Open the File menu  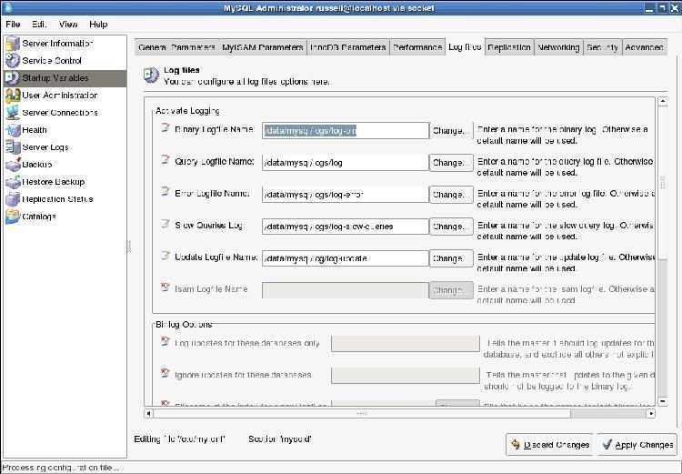pyautogui.click(x=13, y=24)
